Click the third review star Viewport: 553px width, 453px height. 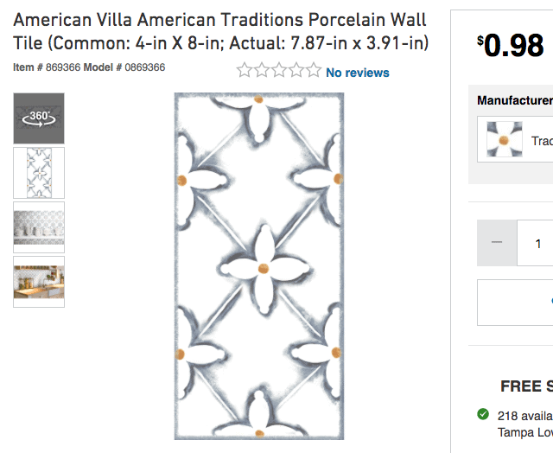tap(279, 70)
